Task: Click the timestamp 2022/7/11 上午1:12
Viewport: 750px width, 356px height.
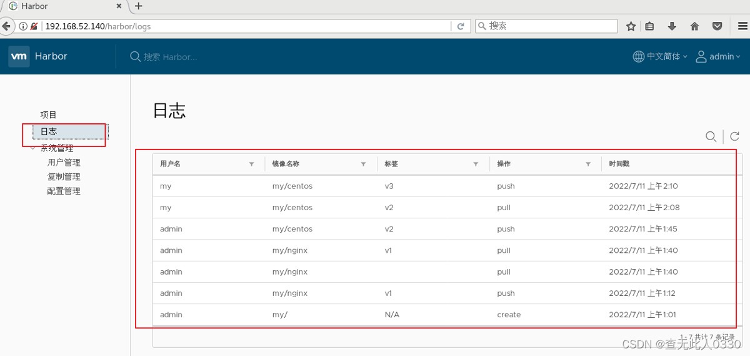Action: tap(642, 293)
